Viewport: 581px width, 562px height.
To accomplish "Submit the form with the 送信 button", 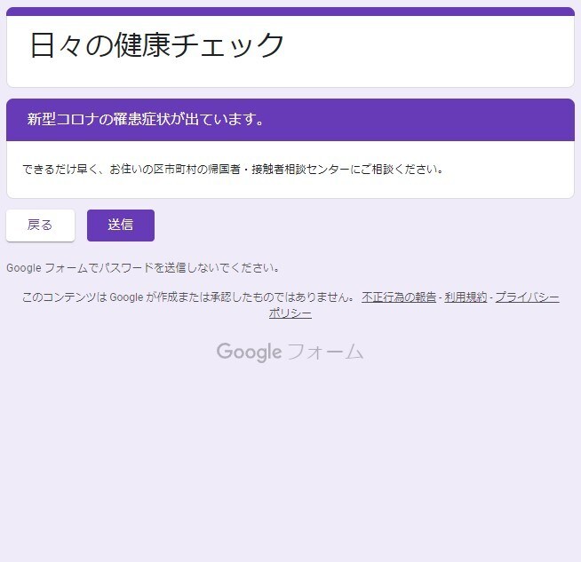I will tap(121, 226).
